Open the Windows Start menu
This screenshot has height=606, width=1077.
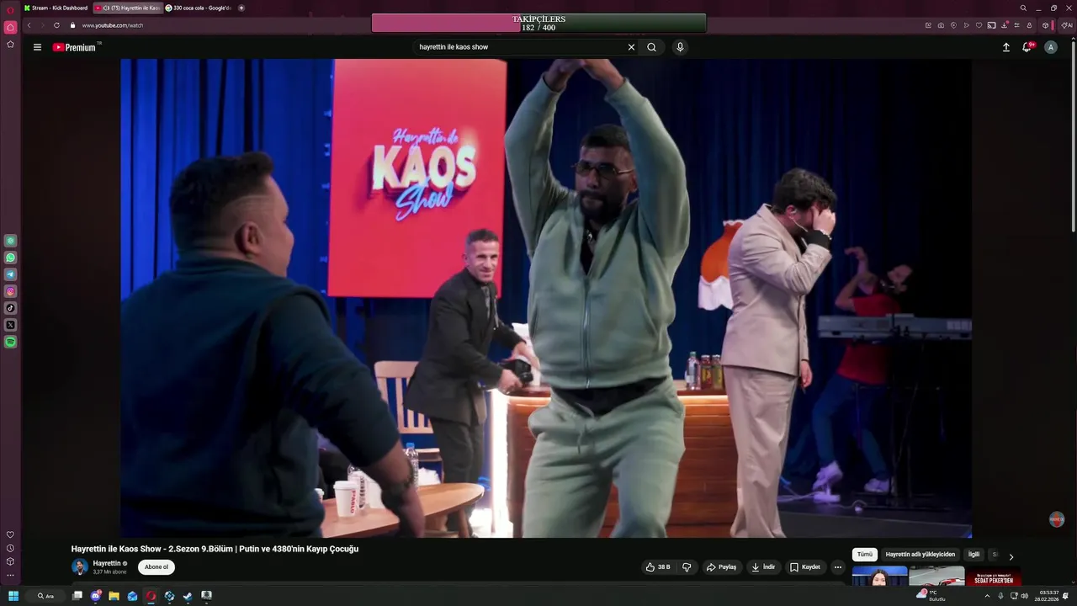coord(13,596)
